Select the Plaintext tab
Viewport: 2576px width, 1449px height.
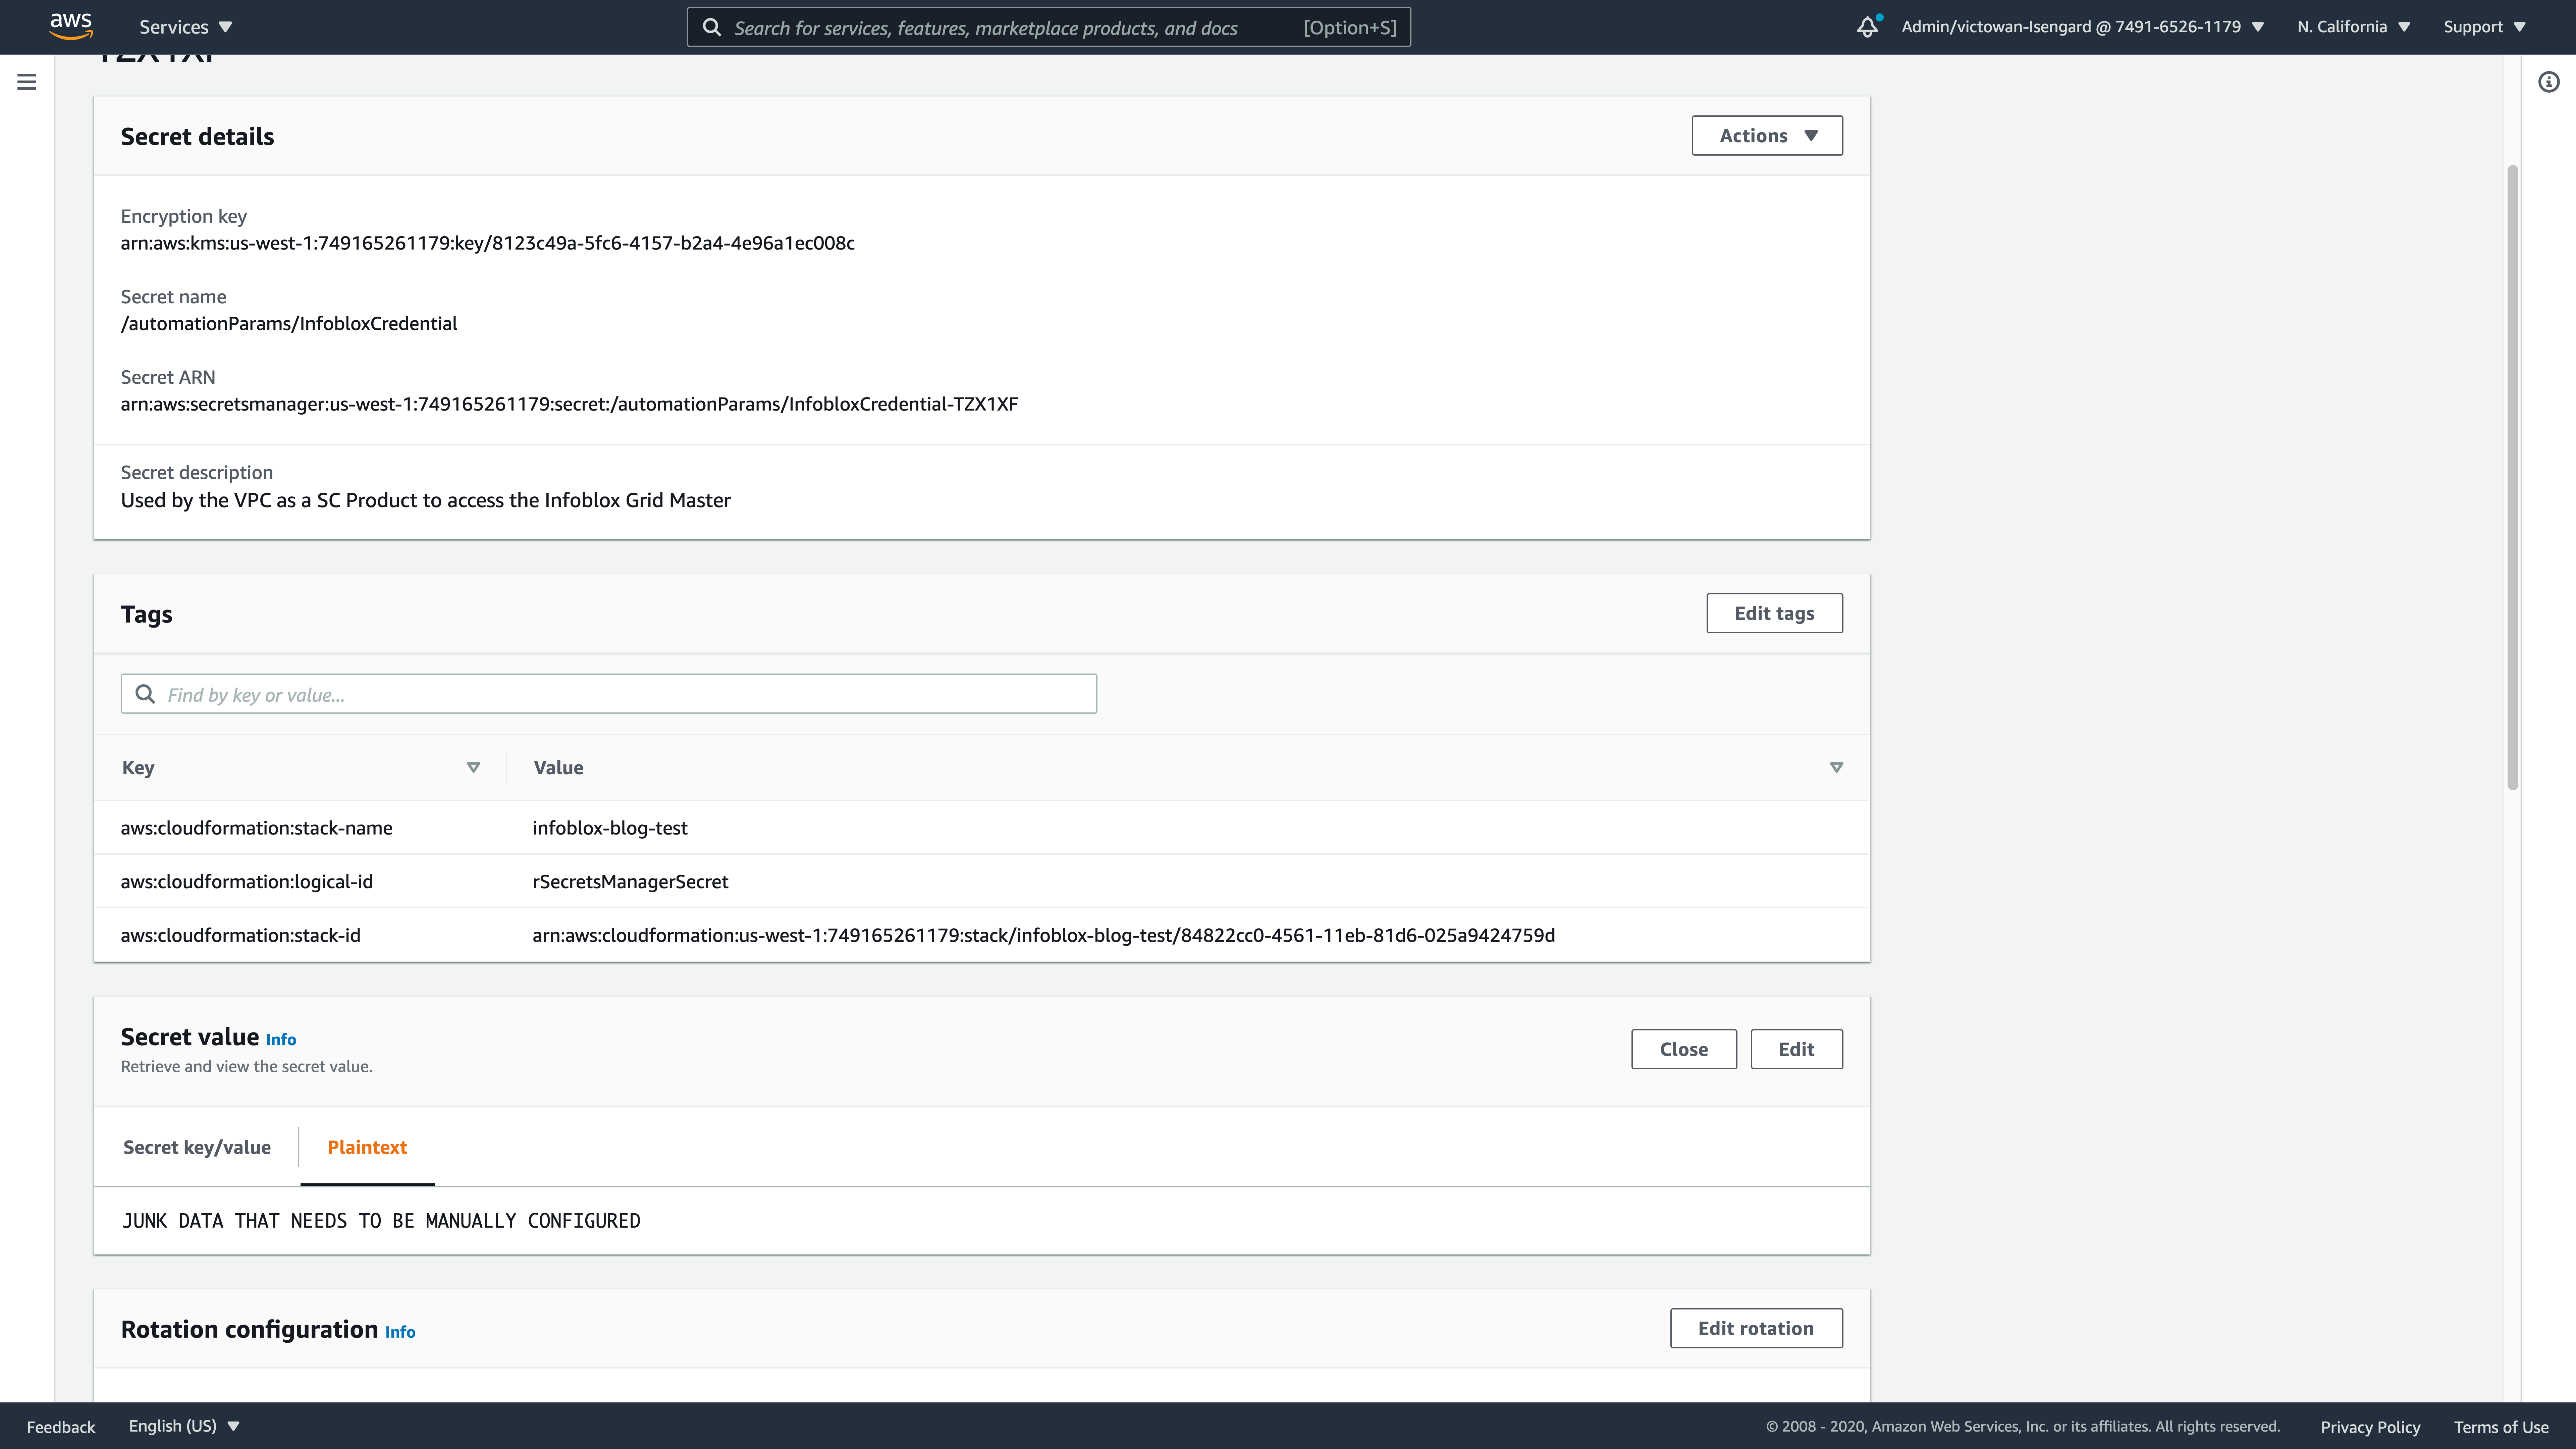[367, 1147]
